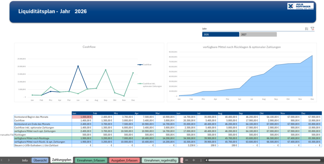Viewport: 324px width, 164px height.
Task: Select year 2026 in the slicer
Action: (x=221, y=34)
